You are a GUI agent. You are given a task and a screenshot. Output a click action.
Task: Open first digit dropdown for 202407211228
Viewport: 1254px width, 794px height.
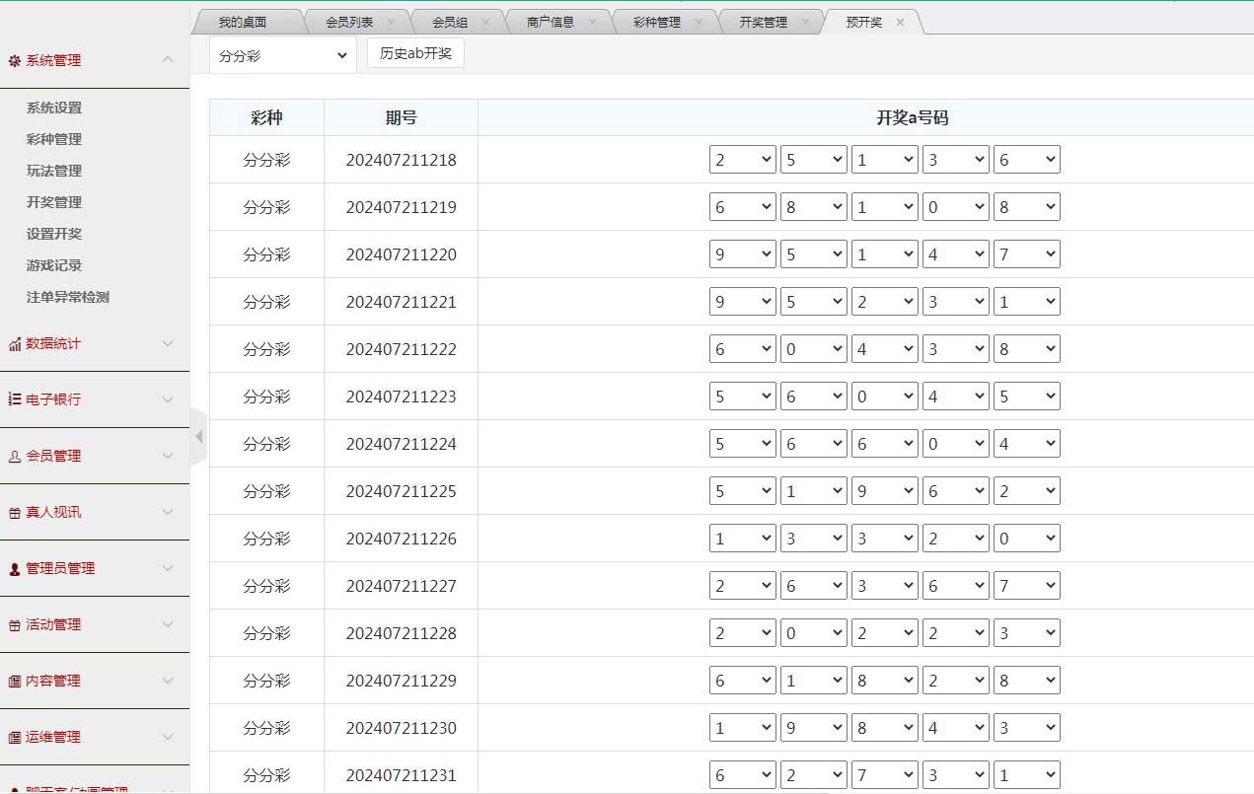[x=743, y=633]
